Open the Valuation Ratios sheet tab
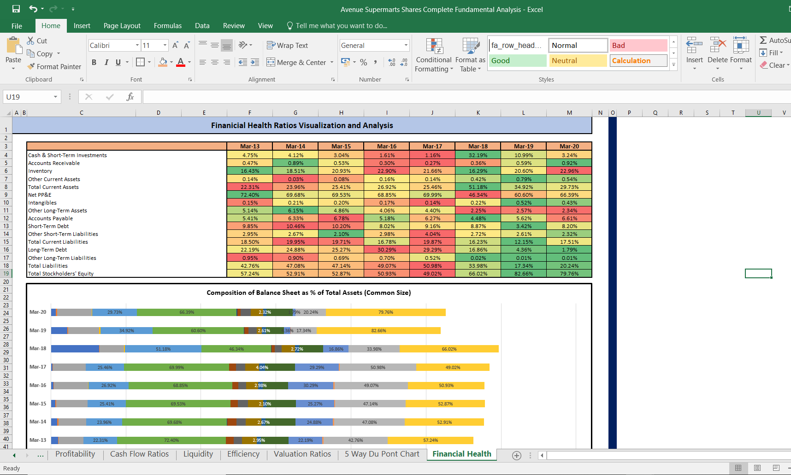This screenshot has width=791, height=475. (302, 454)
